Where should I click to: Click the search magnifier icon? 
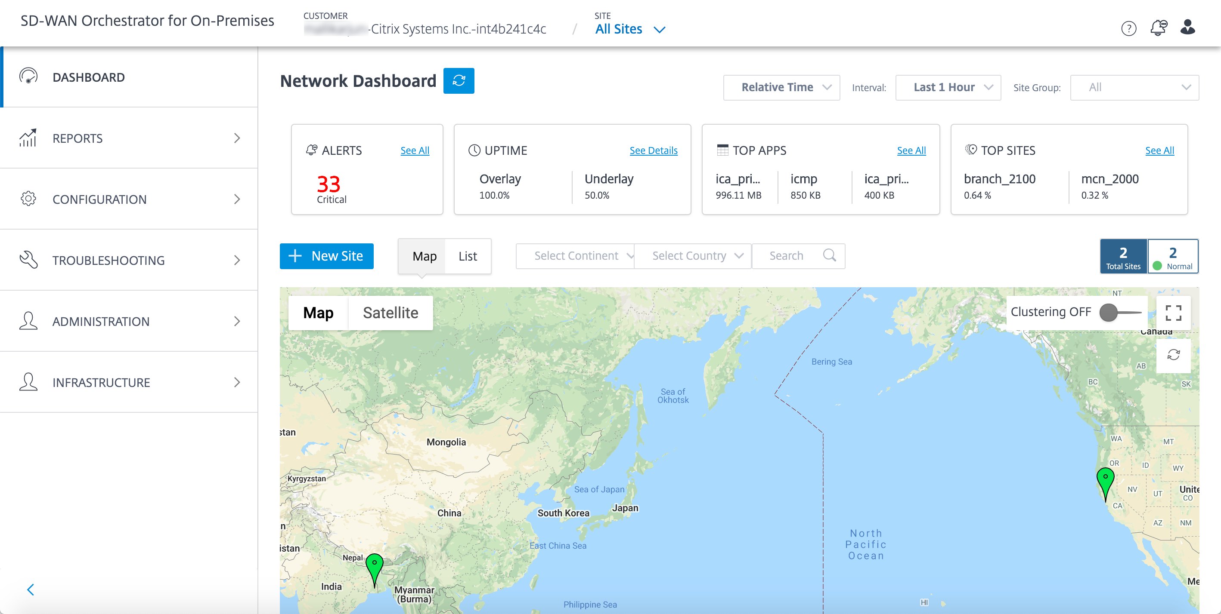pyautogui.click(x=830, y=256)
